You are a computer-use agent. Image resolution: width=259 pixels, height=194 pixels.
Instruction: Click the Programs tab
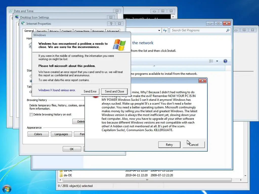coord(98,31)
